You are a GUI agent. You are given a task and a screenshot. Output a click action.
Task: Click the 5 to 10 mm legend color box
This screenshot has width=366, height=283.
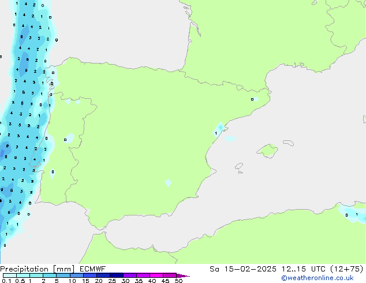pyautogui.click(x=63, y=275)
